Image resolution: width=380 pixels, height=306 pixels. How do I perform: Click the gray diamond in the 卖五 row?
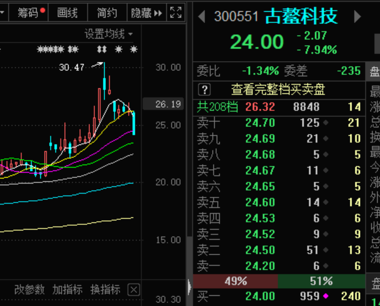point(326,202)
